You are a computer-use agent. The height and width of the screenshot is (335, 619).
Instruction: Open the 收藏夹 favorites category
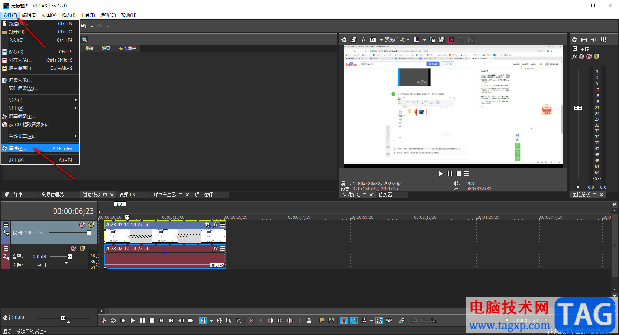(127, 48)
